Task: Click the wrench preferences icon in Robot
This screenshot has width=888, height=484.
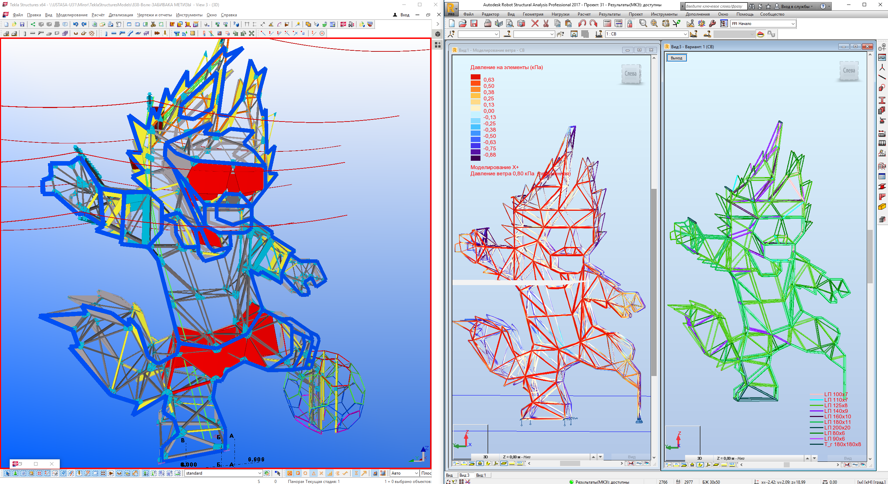Action: (713, 23)
